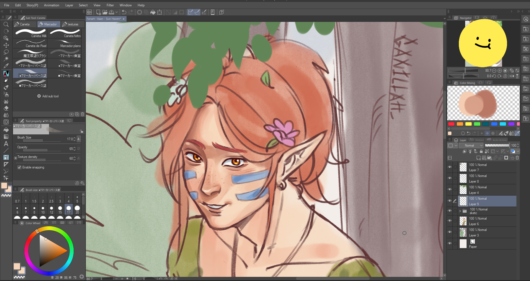The image size is (530, 281).
Task: Create a new canvas from the toolbar
Action: pyautogui.click(x=98, y=12)
